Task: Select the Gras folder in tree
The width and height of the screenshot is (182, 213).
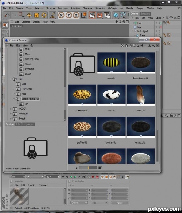Action: [x=24, y=84]
